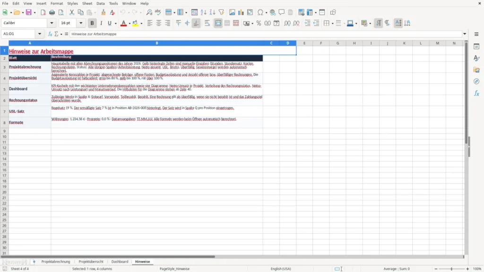Insert image icon
The width and height of the screenshot is (484, 272).
pos(232,12)
